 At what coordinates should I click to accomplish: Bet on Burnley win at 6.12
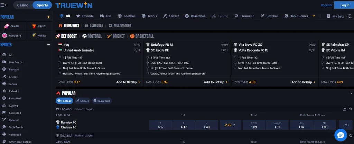(160, 125)
